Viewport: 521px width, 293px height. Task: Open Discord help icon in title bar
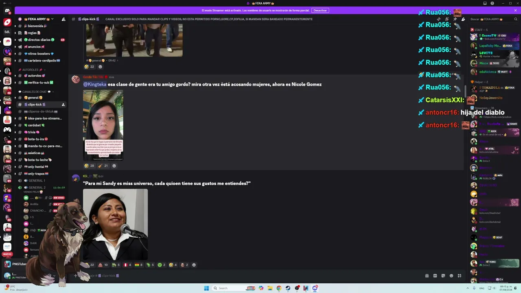[492, 3]
